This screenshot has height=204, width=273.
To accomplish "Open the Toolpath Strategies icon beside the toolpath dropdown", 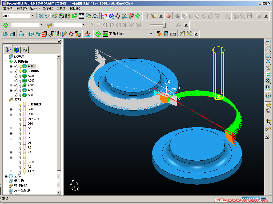I will tap(98, 34).
